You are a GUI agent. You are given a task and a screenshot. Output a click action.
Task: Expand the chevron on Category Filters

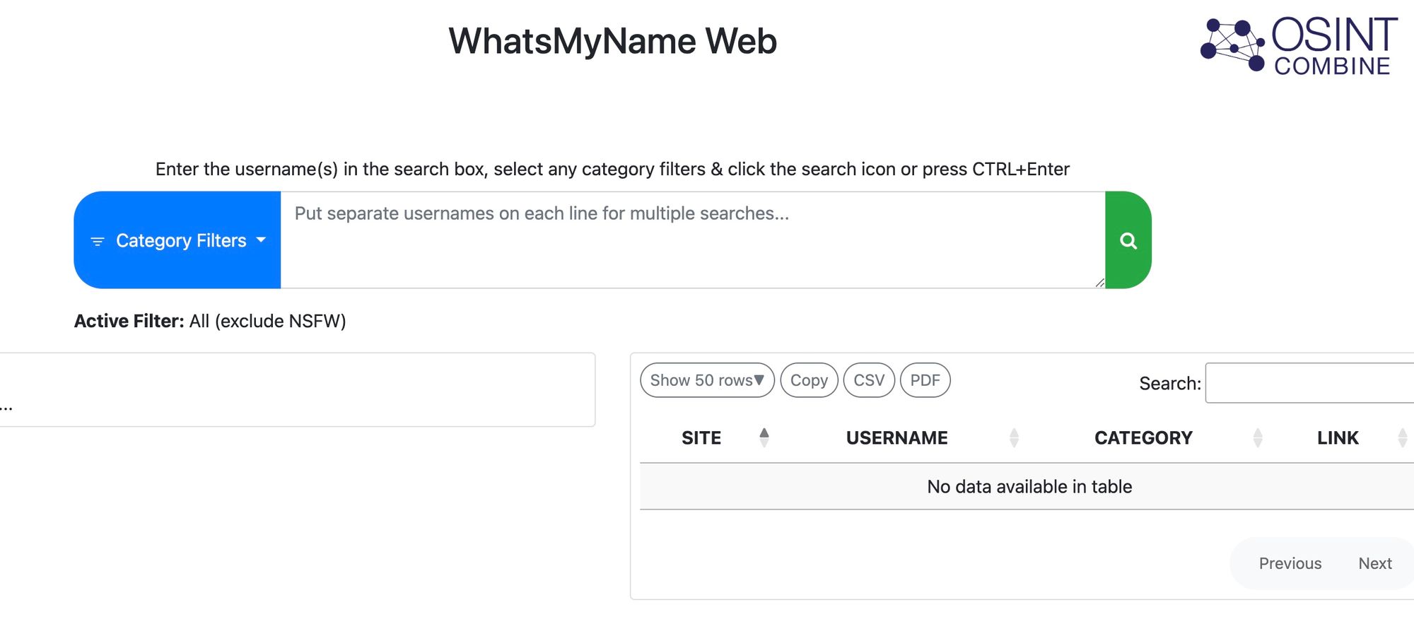pyautogui.click(x=261, y=241)
